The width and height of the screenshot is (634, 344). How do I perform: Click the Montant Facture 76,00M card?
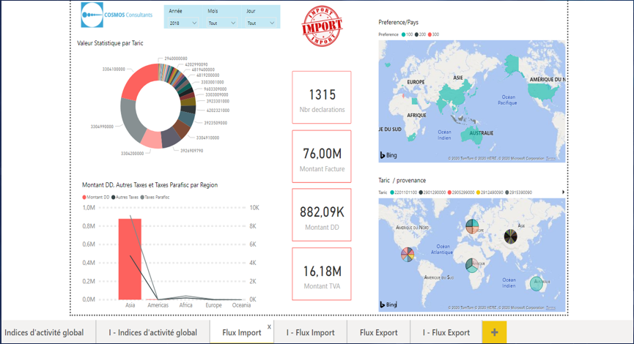(x=322, y=156)
